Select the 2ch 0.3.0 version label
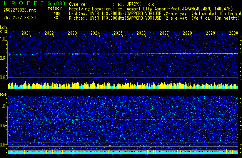 [x=56, y=3]
